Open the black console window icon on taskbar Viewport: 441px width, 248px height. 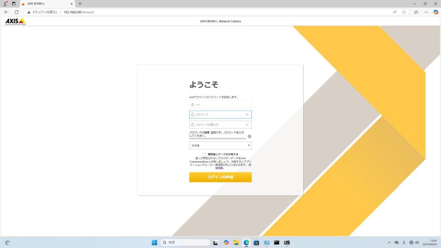277,242
